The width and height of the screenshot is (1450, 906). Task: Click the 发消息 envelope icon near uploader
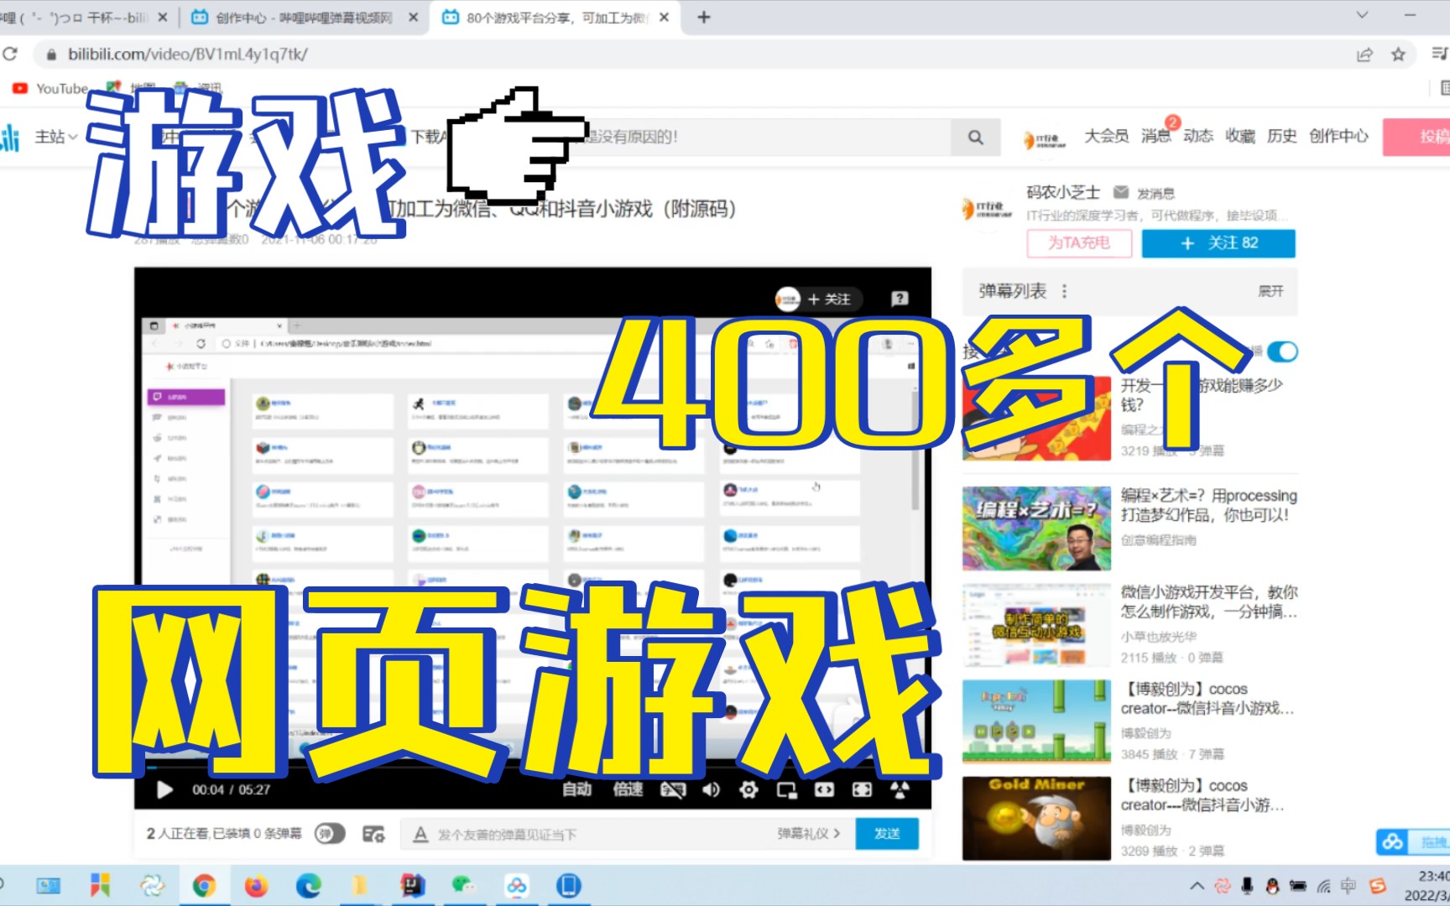(x=1120, y=192)
